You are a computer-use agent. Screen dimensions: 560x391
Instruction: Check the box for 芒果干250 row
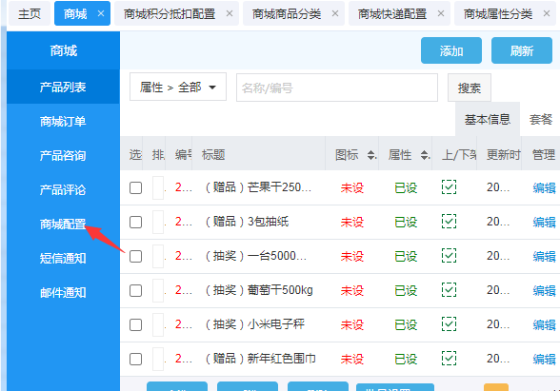135,187
